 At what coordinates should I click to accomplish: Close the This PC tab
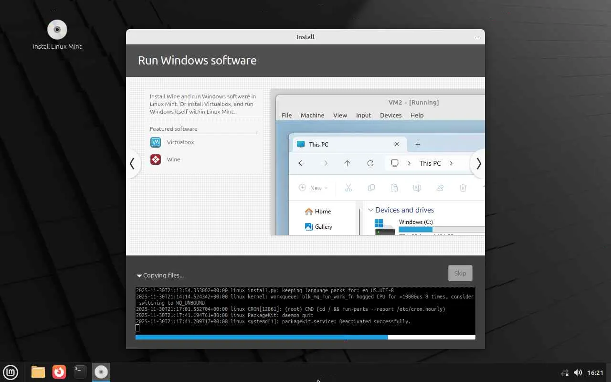tap(397, 144)
